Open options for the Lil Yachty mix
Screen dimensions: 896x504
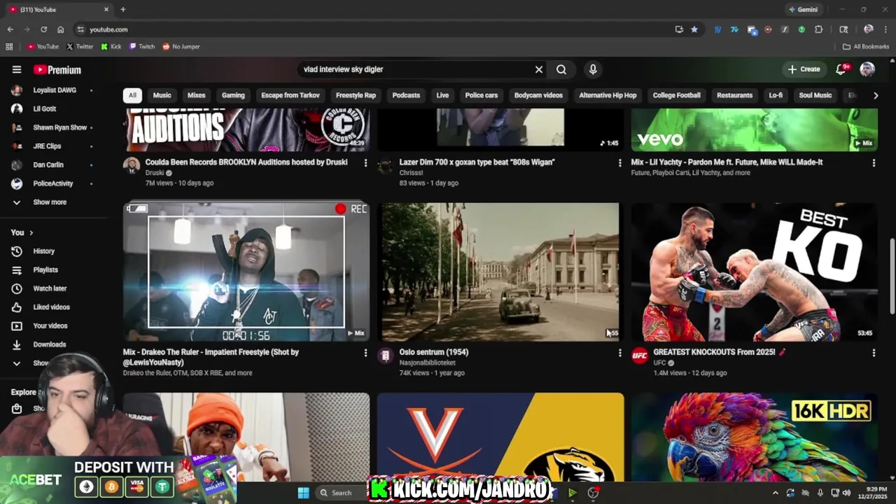[x=874, y=162]
